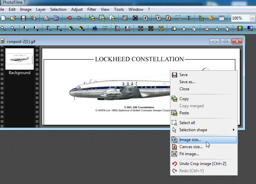
Task: Increase brightness with sun plus icon
Action: coord(13,28)
